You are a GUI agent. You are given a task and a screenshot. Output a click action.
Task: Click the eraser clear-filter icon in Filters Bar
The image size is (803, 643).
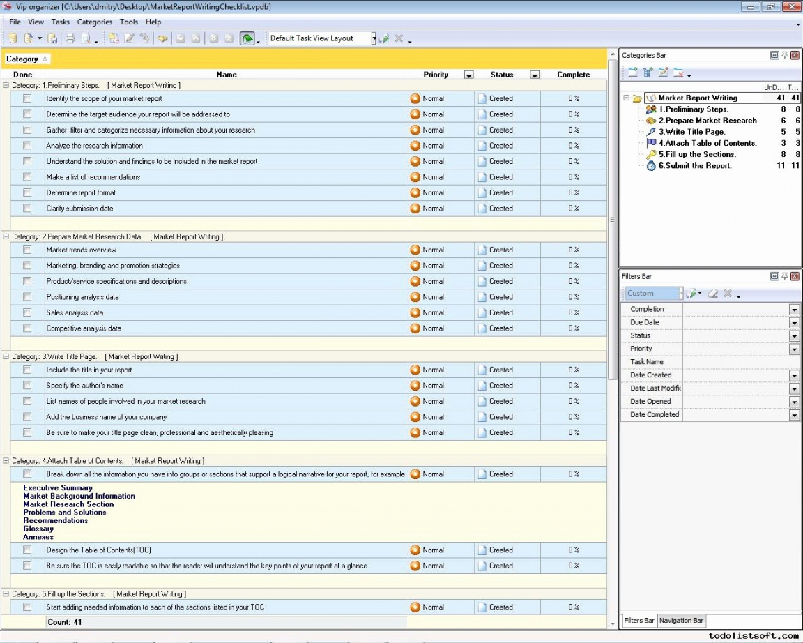point(712,294)
